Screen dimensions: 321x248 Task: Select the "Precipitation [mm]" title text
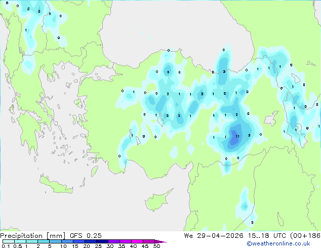(x=33, y=236)
